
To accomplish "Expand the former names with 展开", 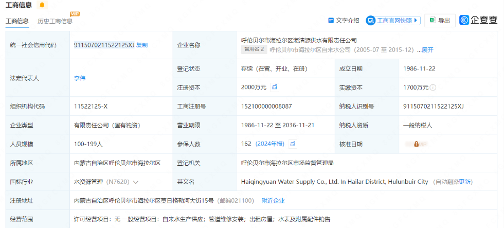I will coord(427,50).
